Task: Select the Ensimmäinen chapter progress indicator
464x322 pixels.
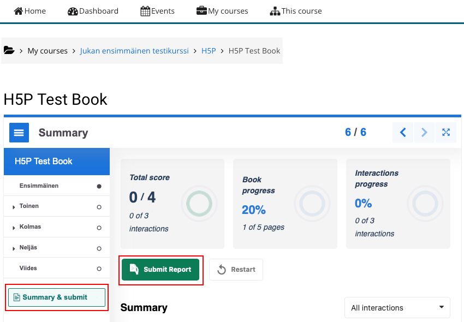Action: (99, 186)
